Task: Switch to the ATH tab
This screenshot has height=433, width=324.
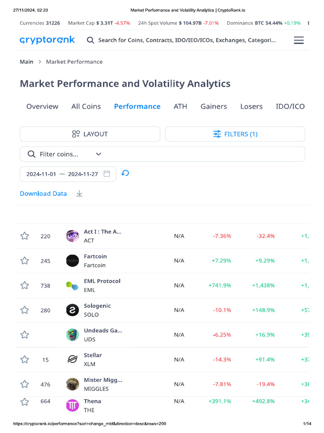Action: (x=180, y=106)
